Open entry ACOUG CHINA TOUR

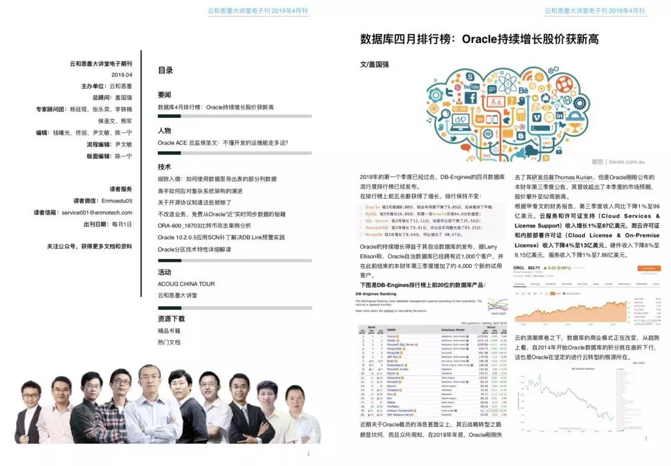[x=186, y=284]
